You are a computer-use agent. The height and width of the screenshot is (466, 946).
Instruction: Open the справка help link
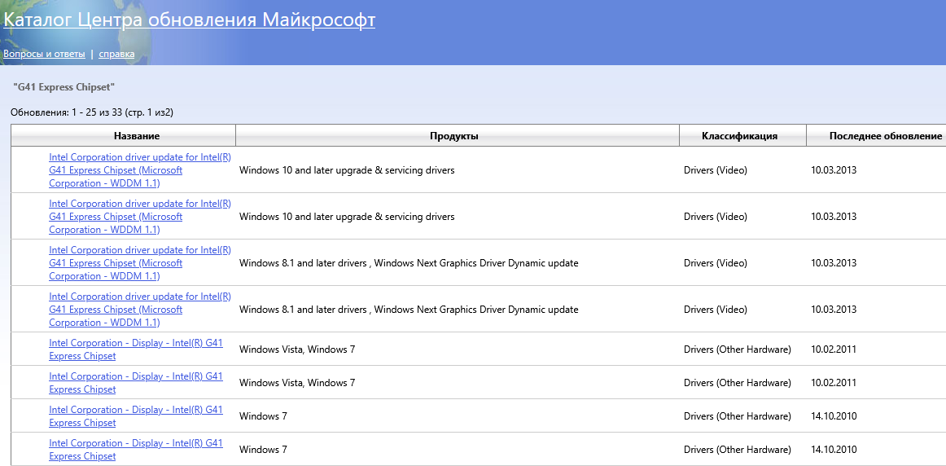pos(116,54)
